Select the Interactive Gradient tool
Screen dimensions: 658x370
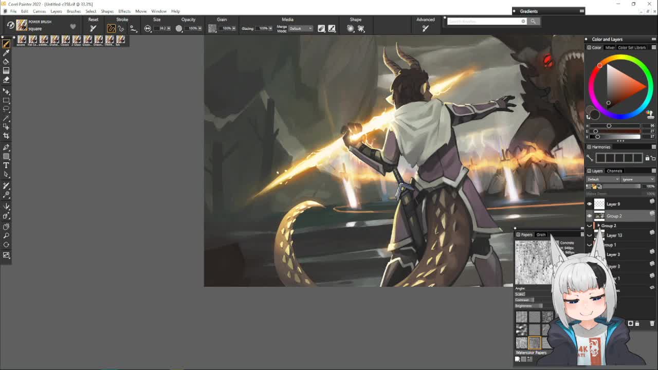point(6,70)
